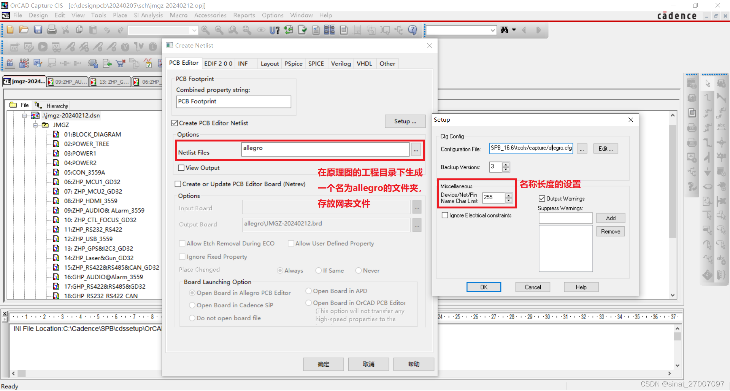Select the Zoom In magnifier icon
Image resolution: width=730 pixels, height=391 pixels.
(206, 30)
